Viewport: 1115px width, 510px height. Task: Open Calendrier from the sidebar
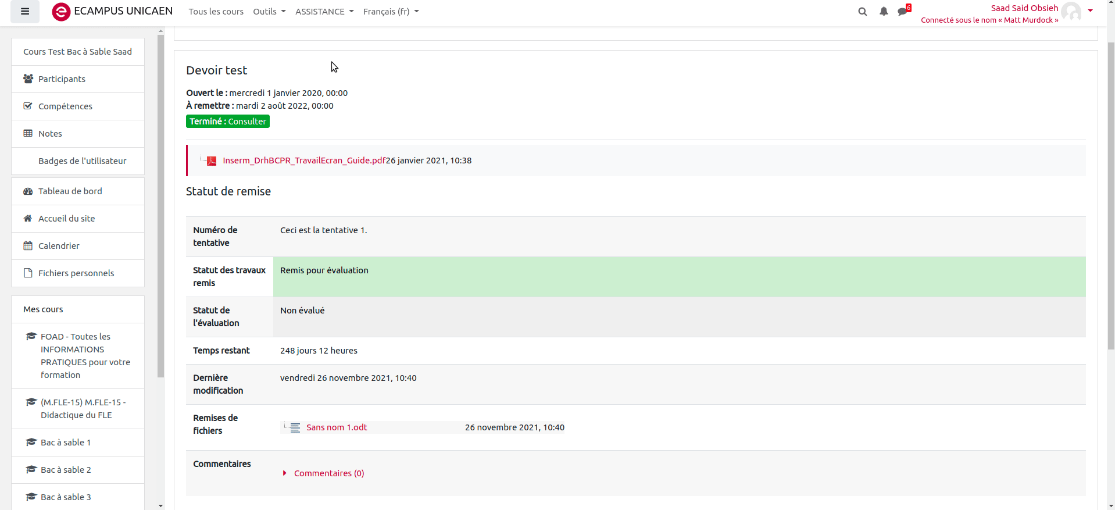(x=59, y=246)
